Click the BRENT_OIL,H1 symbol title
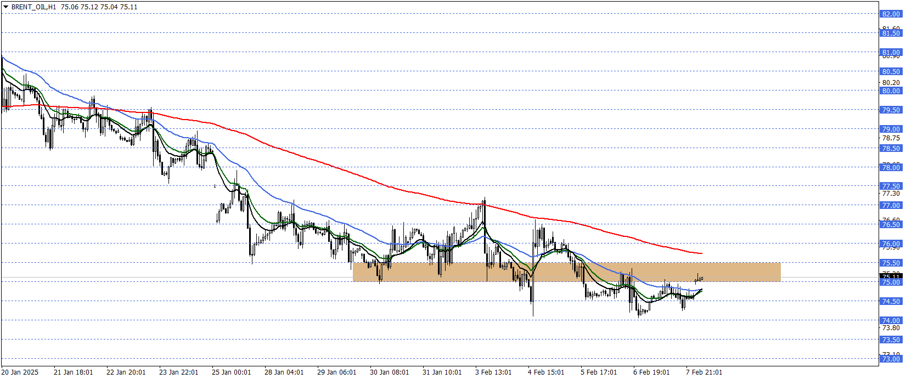The image size is (906, 379). pos(33,7)
